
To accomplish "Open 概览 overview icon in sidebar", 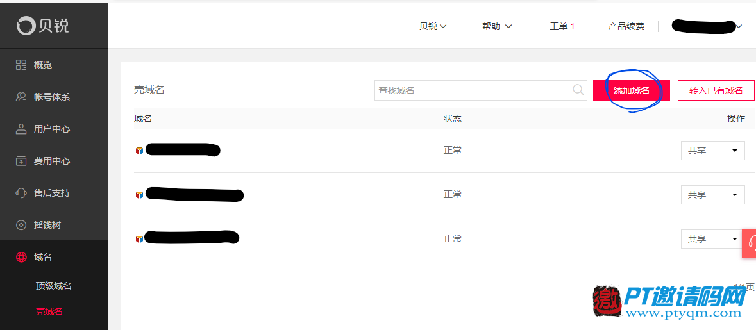I will tap(21, 65).
